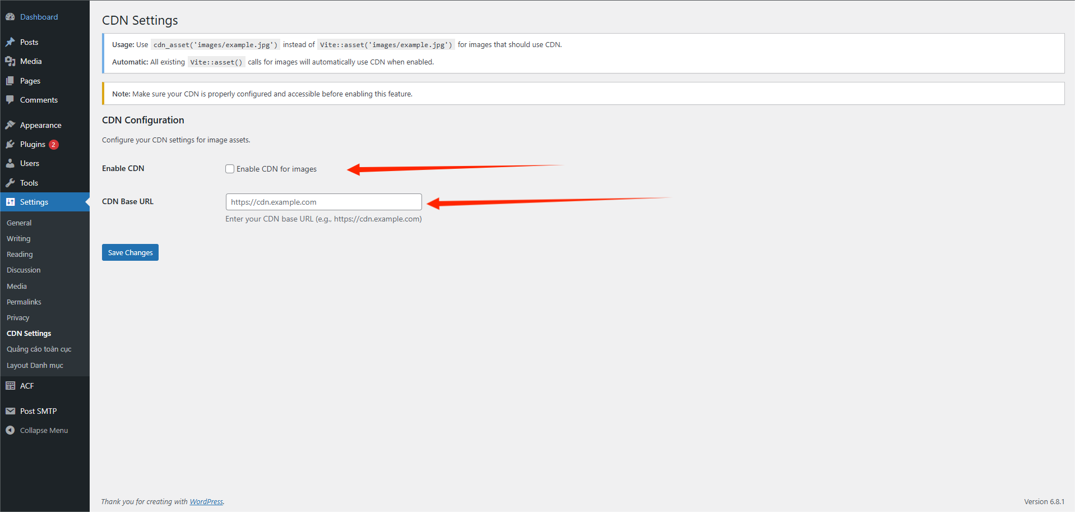Image resolution: width=1075 pixels, height=512 pixels.
Task: Click the Pages icon in sidebar
Action: 10,81
